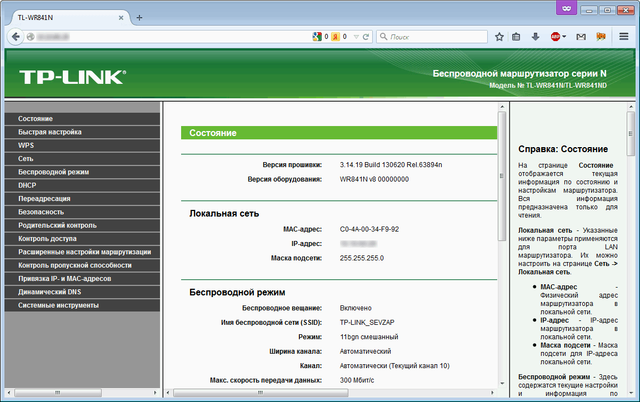
Task: Open the Беспроводной режим menu section
Action: [x=53, y=172]
